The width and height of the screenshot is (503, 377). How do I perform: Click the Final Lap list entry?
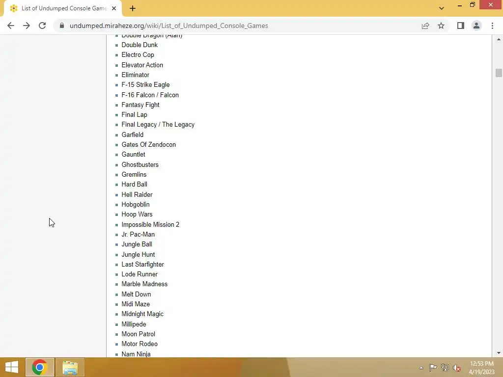pos(135,115)
